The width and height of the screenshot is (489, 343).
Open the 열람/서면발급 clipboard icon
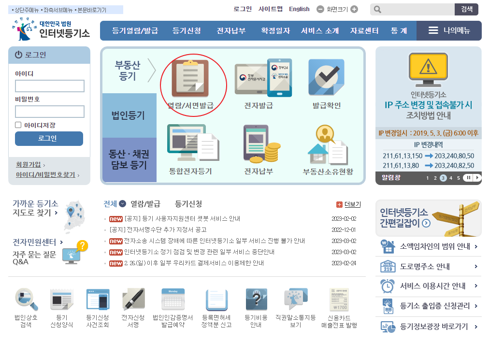coord(190,78)
